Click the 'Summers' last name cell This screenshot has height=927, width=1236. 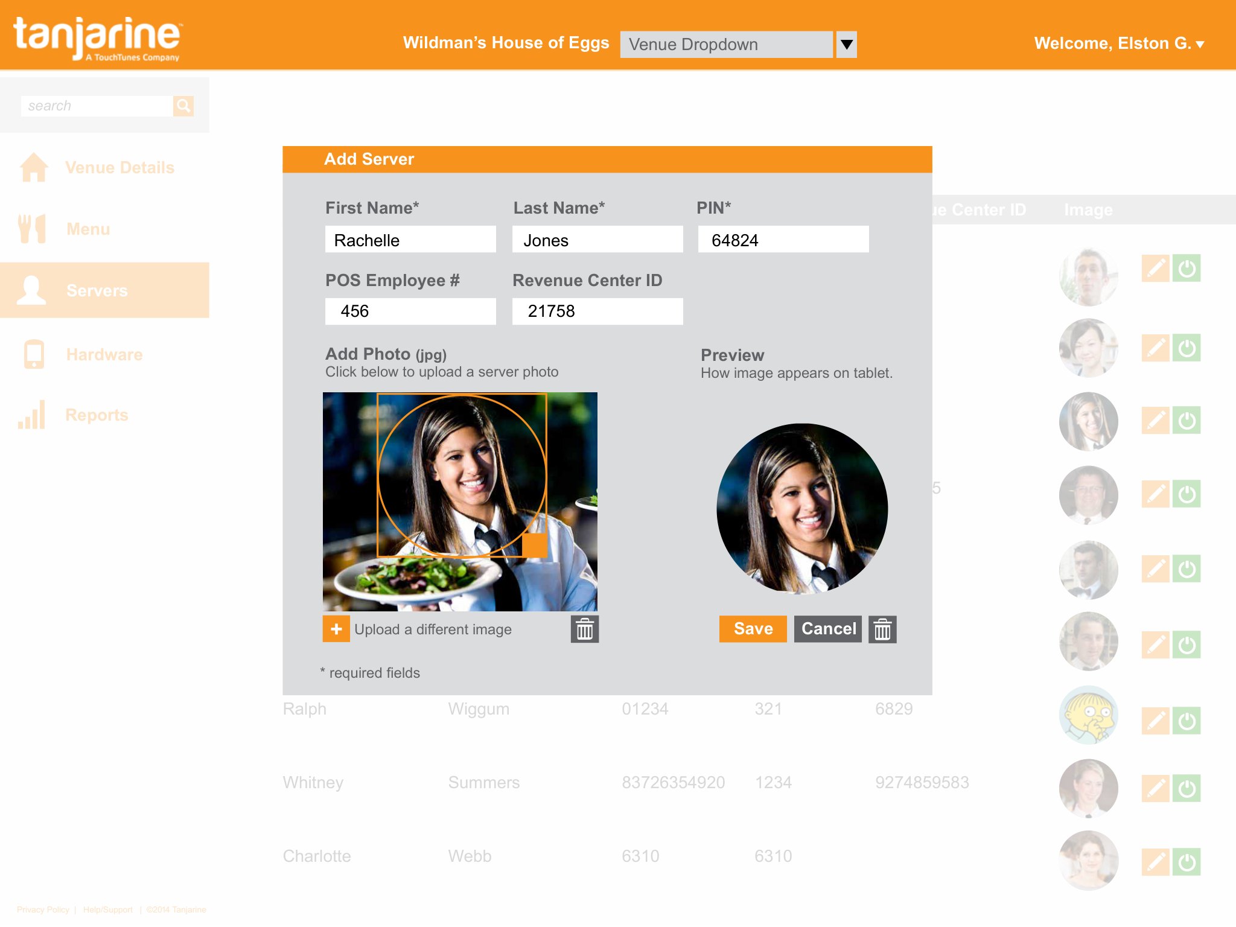483,782
